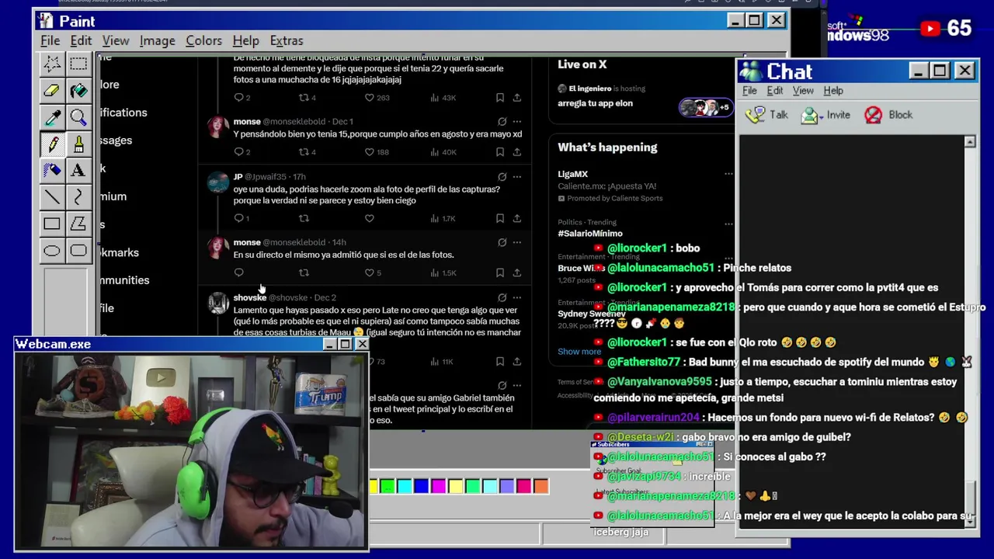The image size is (994, 559).
Task: Open the File menu in Paint
Action: click(50, 40)
